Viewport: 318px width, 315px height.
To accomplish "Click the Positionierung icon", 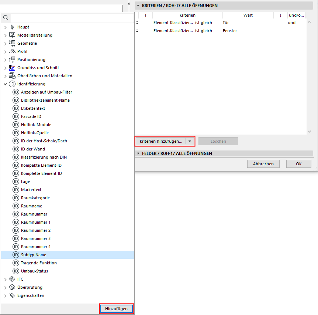I will 12,60.
